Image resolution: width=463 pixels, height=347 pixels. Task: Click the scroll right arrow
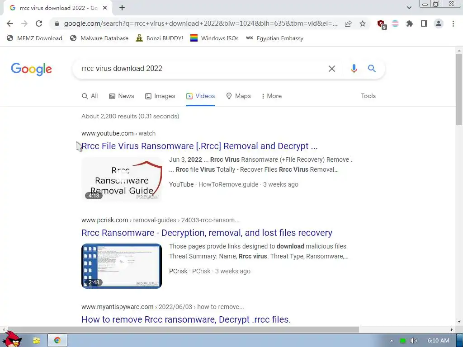(x=452, y=329)
